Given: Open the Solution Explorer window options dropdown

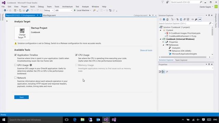Looking at the screenshot, I should 206,15.
